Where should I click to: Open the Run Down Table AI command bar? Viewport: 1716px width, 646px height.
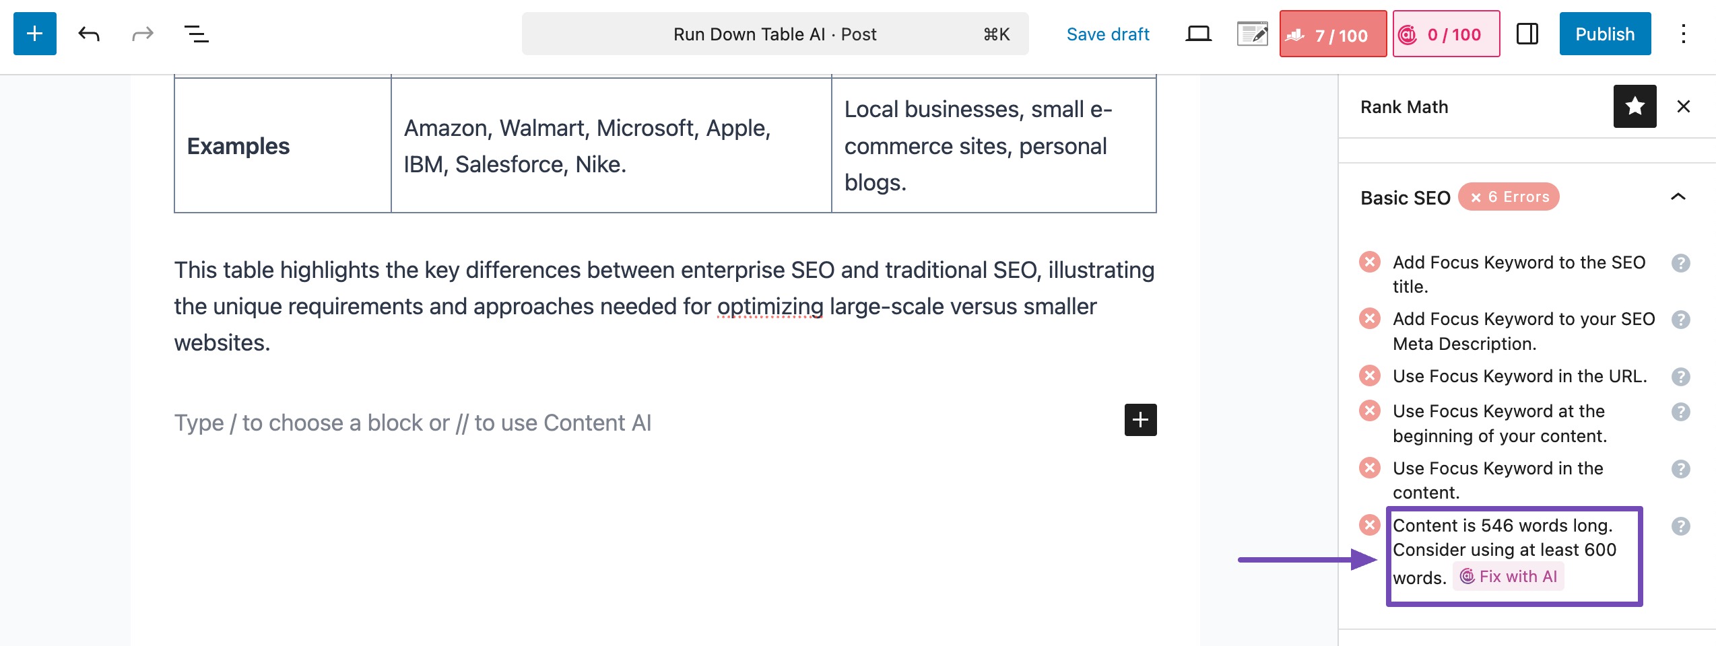click(x=774, y=34)
